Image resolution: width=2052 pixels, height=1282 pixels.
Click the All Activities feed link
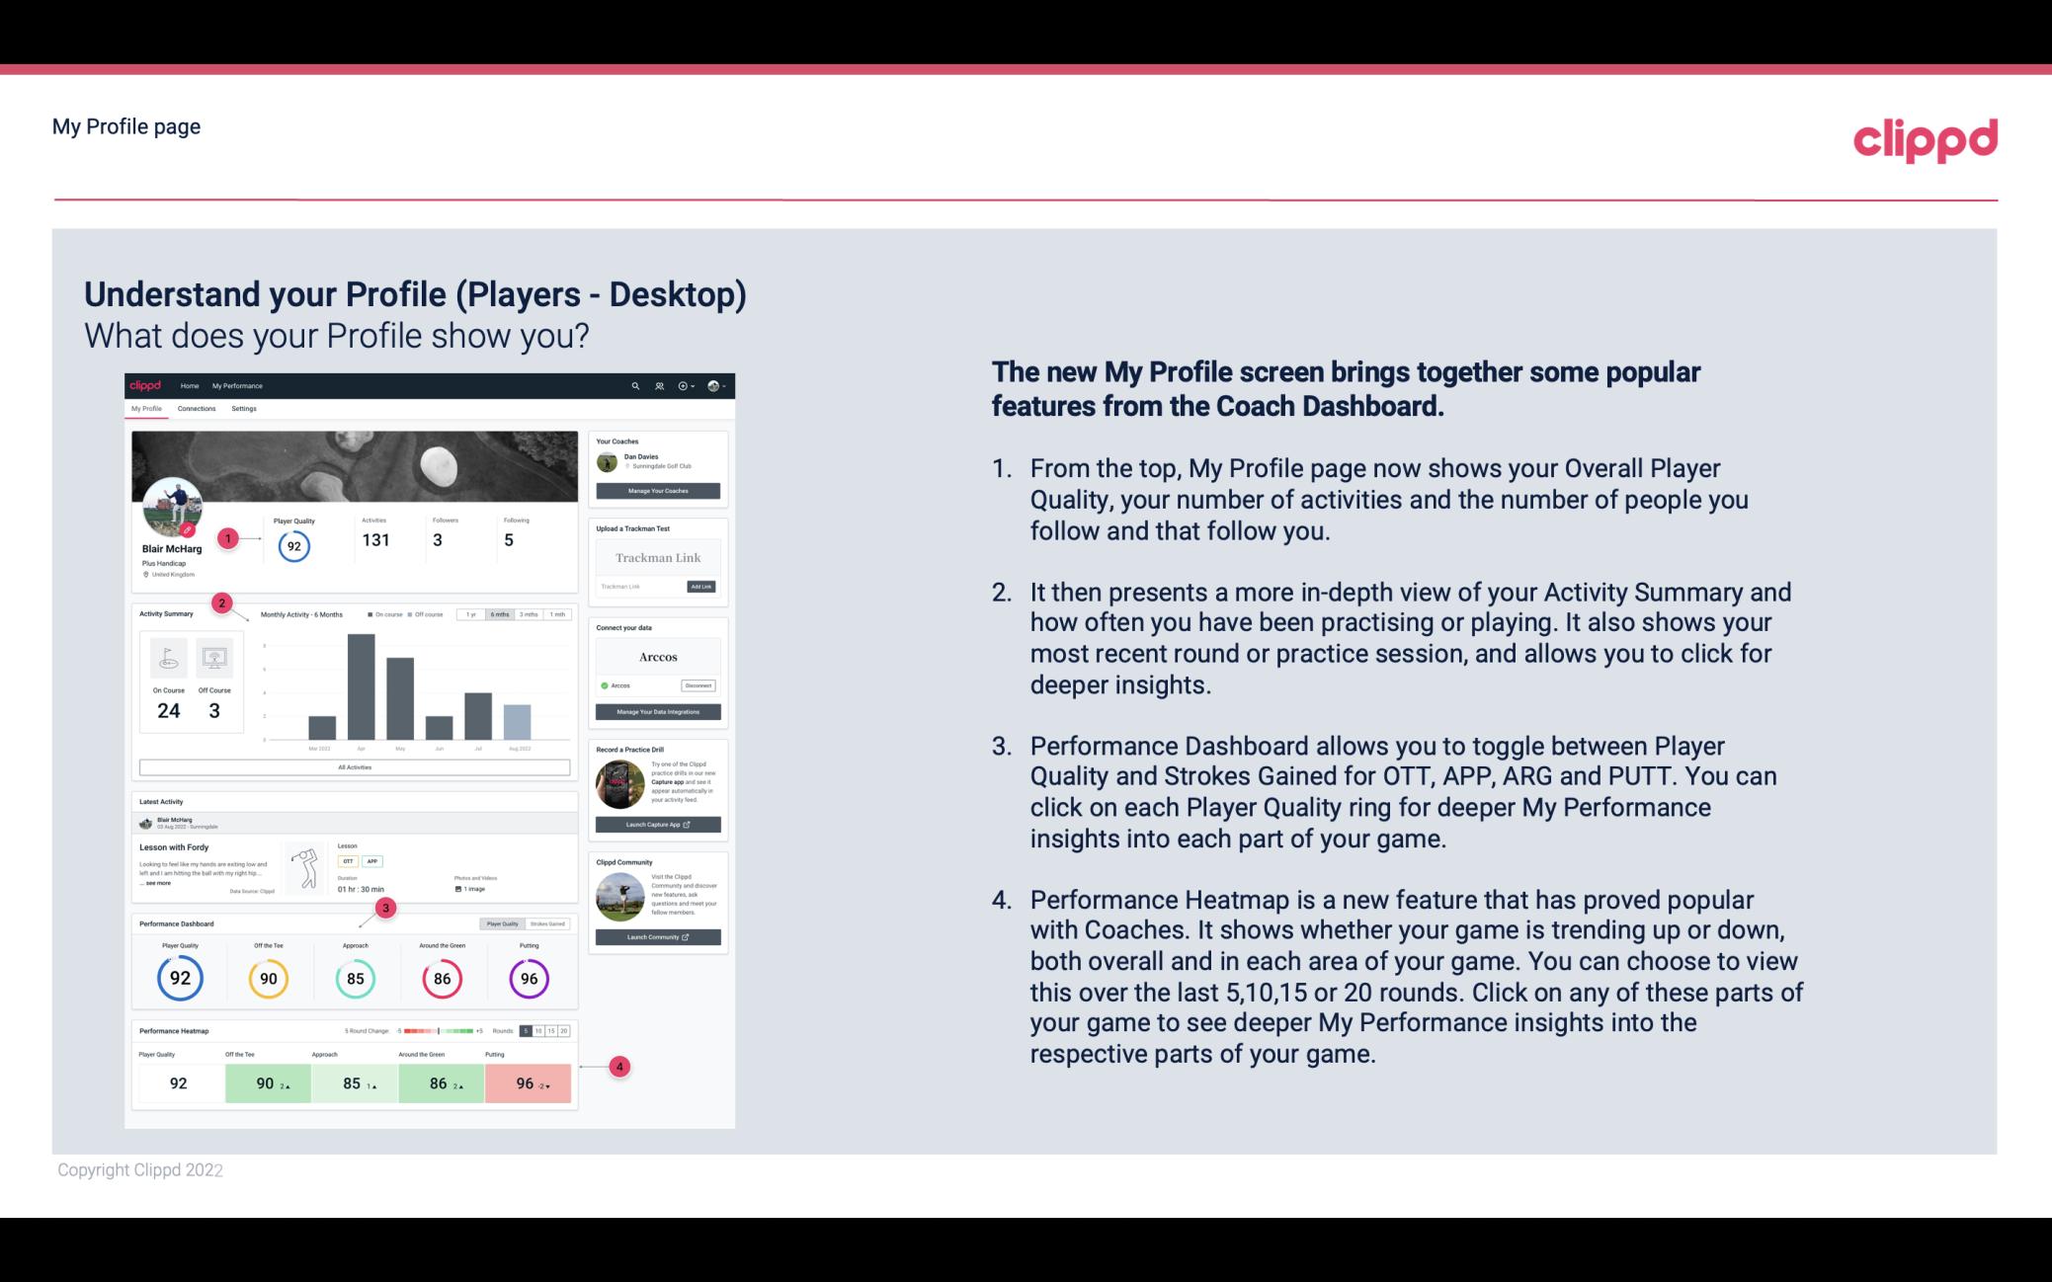353,766
